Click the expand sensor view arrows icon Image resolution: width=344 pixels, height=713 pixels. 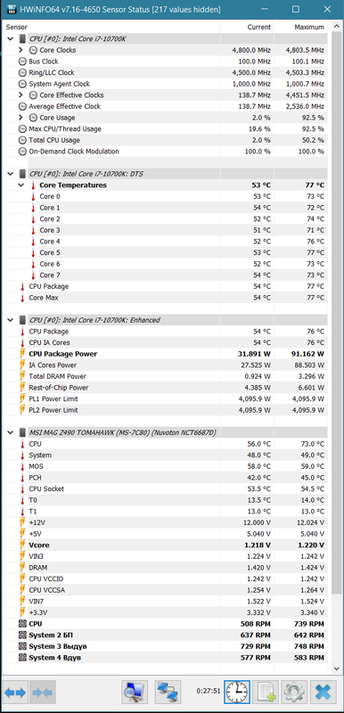(15, 693)
